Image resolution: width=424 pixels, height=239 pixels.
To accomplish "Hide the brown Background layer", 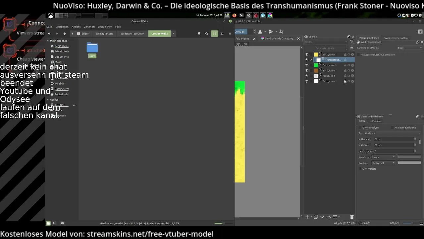I will click(x=306, y=70).
